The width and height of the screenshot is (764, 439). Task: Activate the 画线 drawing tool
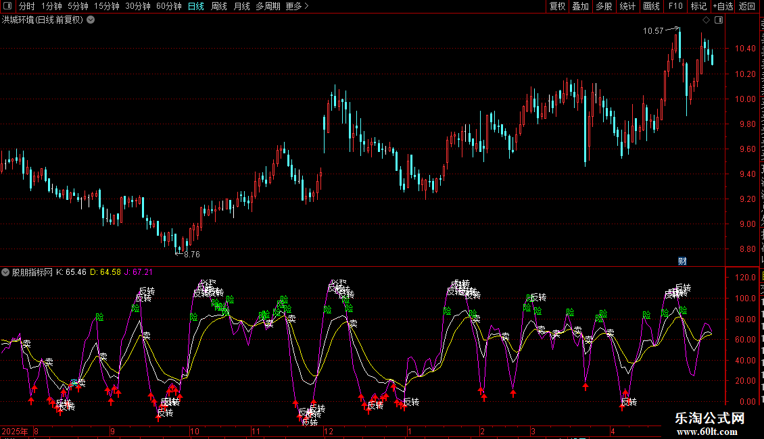[651, 6]
